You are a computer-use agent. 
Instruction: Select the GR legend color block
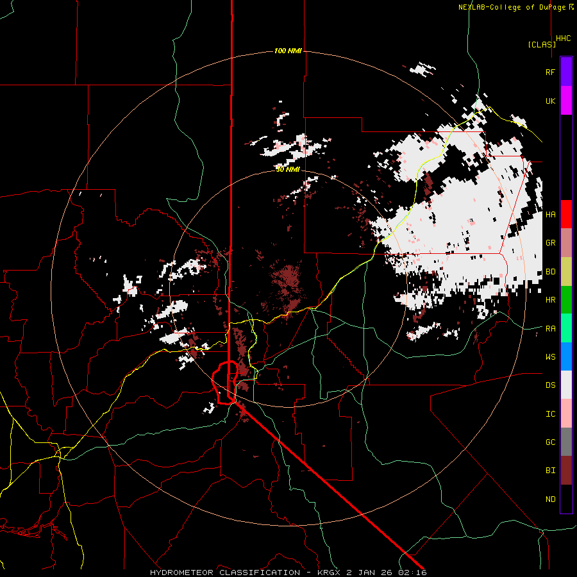tap(566, 243)
